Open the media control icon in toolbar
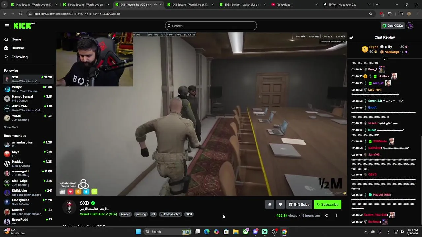The width and height of the screenshot is (422, 237). [x=401, y=14]
